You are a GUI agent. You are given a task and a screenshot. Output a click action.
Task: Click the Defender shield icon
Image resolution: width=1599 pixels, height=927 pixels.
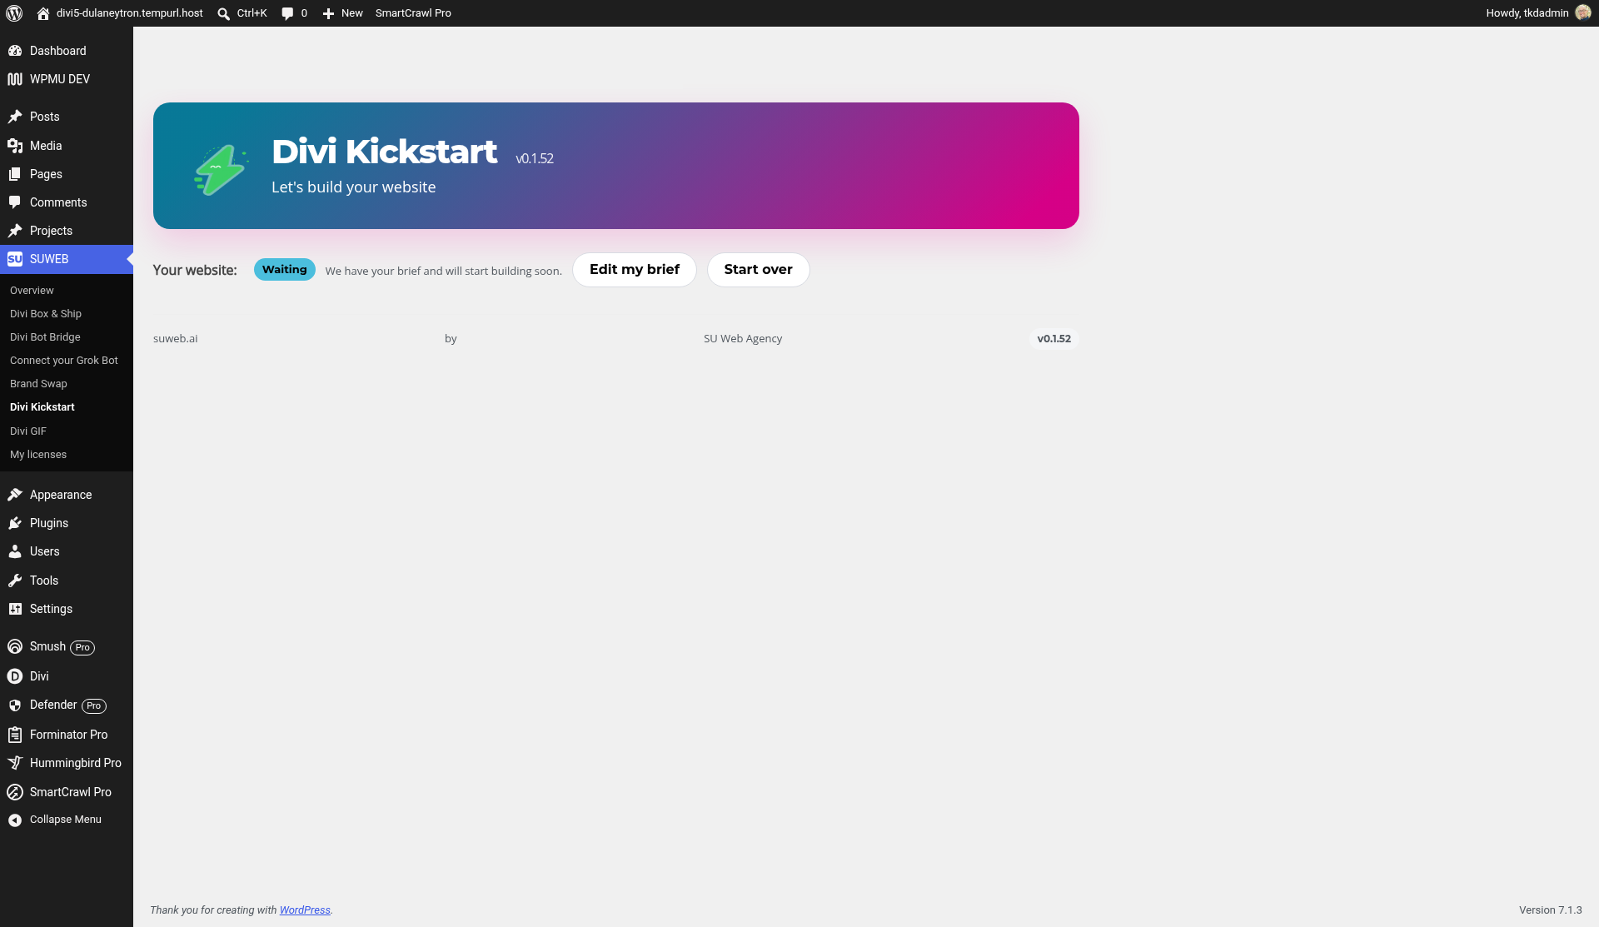15,705
